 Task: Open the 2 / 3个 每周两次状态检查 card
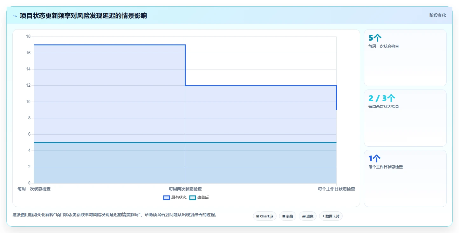[405, 118]
